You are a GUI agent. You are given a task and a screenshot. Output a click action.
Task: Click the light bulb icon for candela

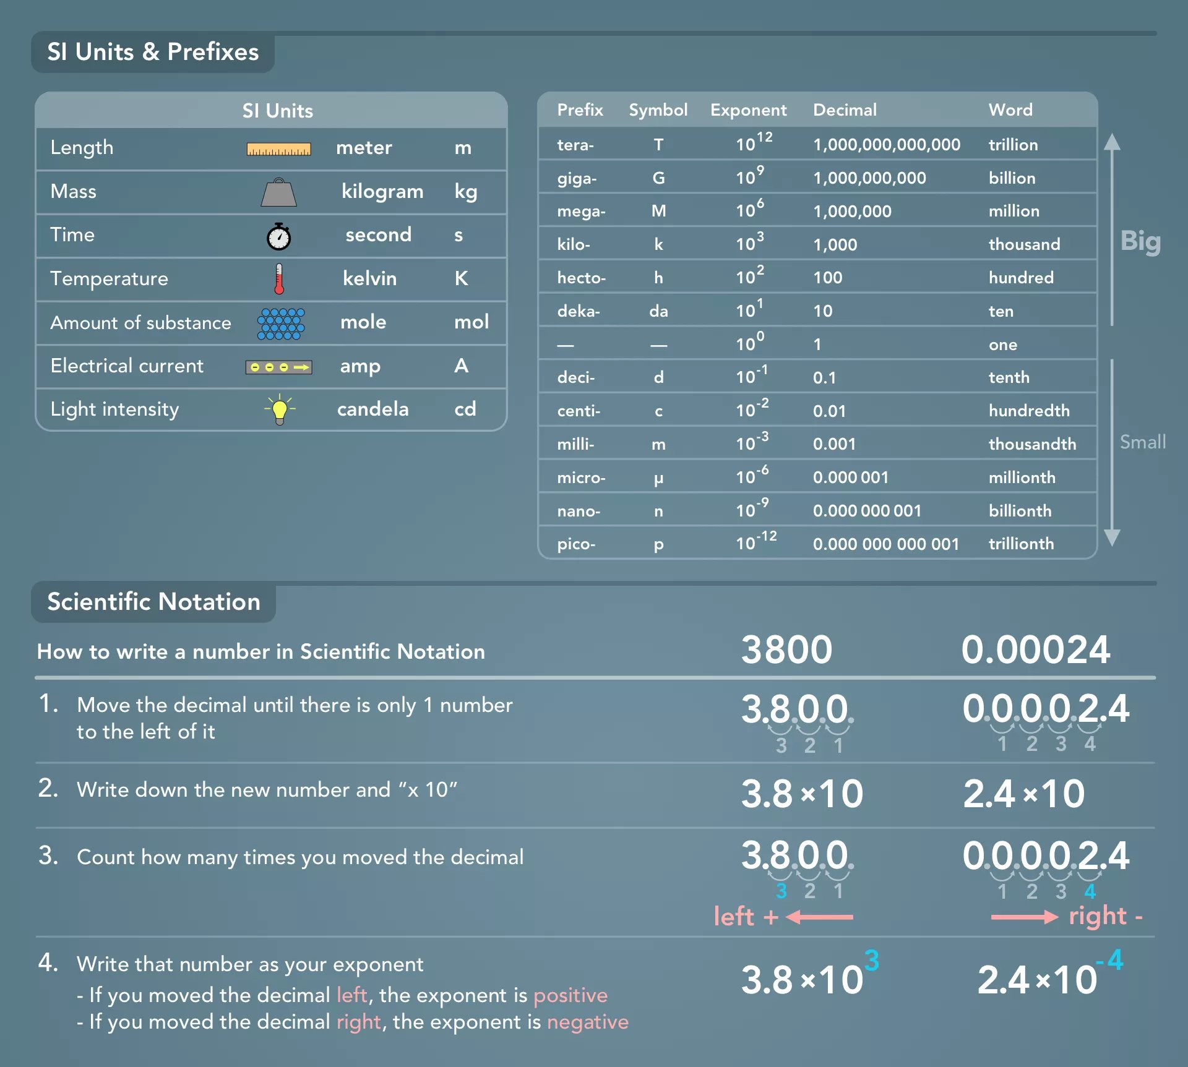pyautogui.click(x=280, y=409)
